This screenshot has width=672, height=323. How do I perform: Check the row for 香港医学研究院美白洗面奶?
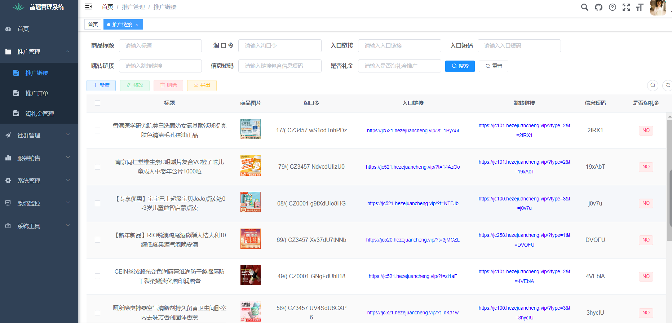point(97,130)
